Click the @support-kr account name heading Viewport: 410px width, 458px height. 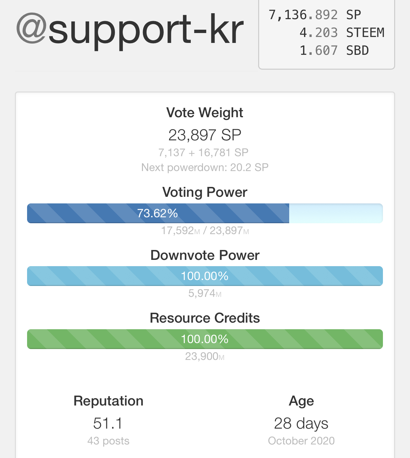pos(130,30)
